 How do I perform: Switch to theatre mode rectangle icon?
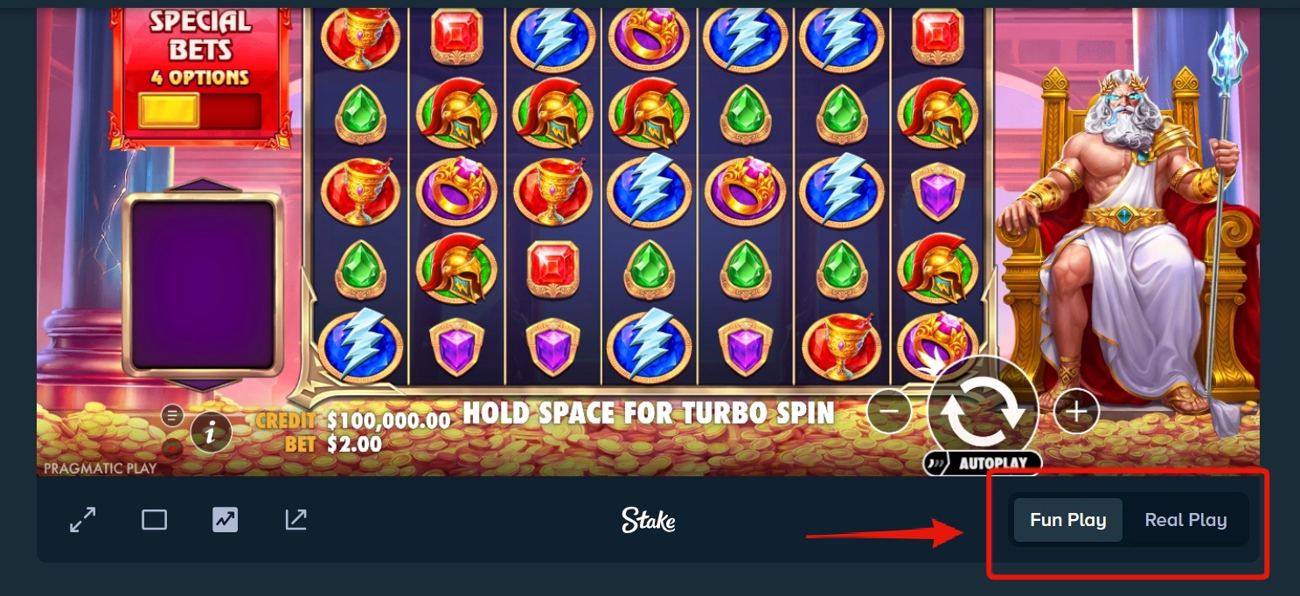(x=154, y=520)
